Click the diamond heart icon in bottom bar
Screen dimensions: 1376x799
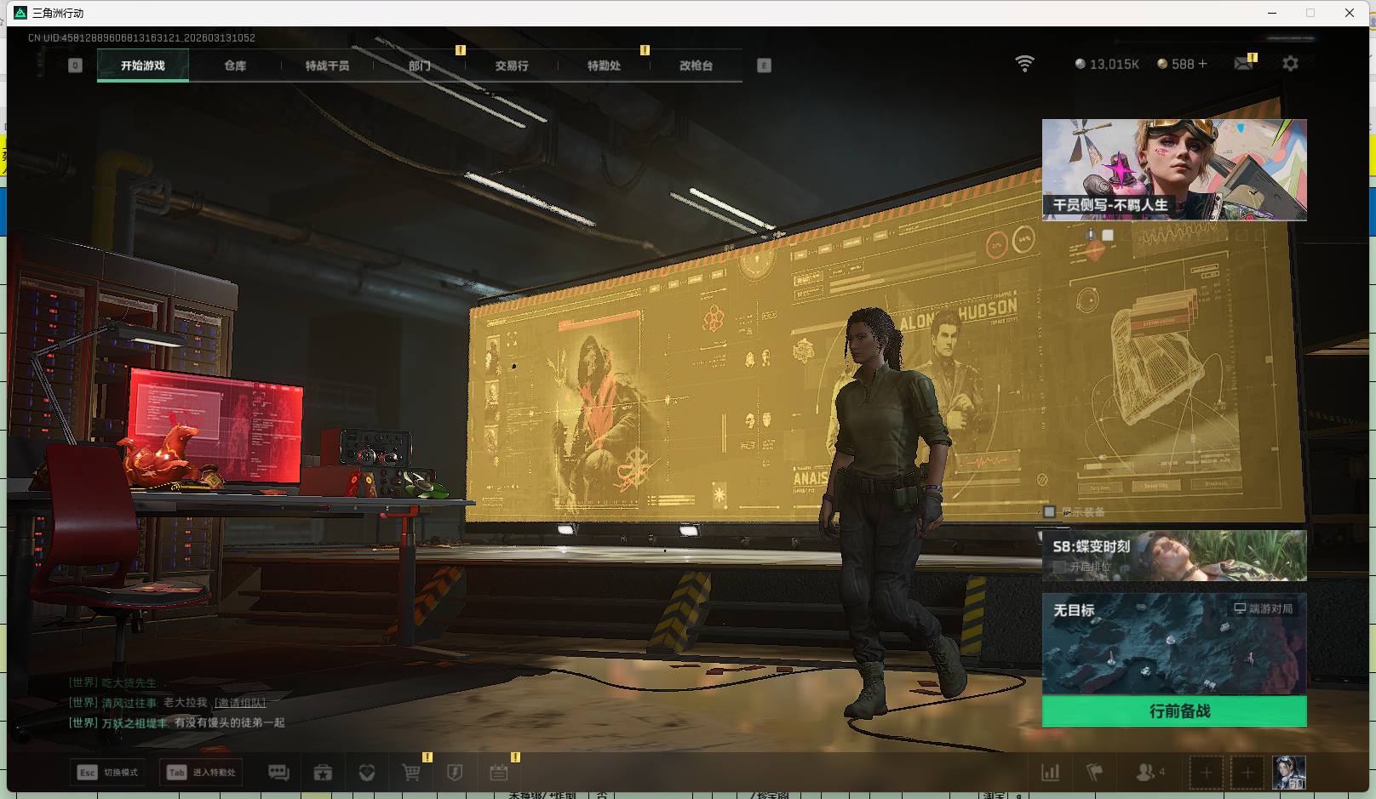click(x=367, y=773)
